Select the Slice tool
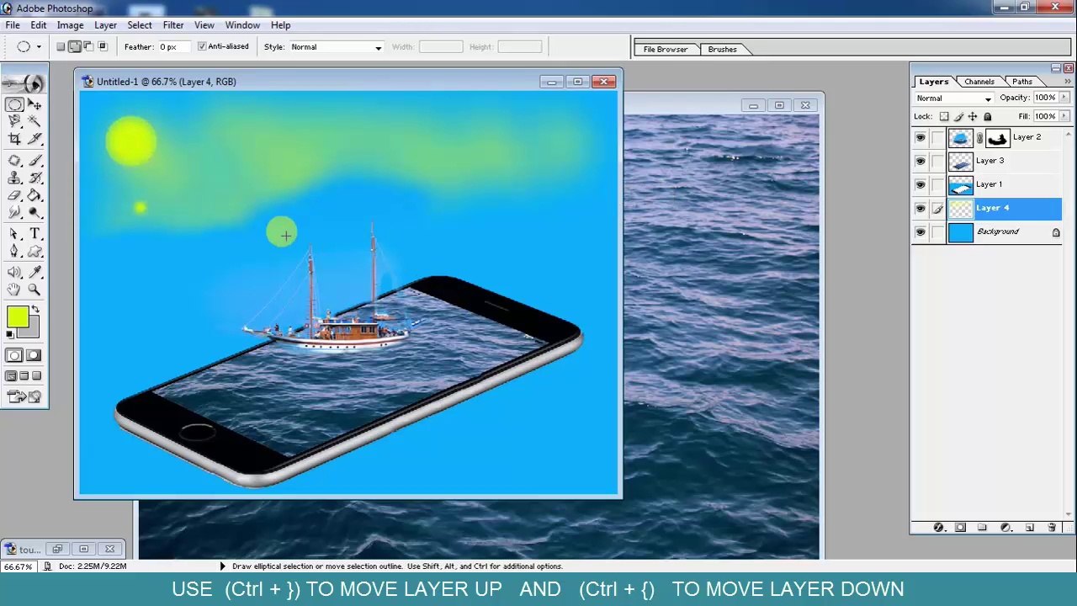This screenshot has height=606, width=1077. tap(34, 138)
